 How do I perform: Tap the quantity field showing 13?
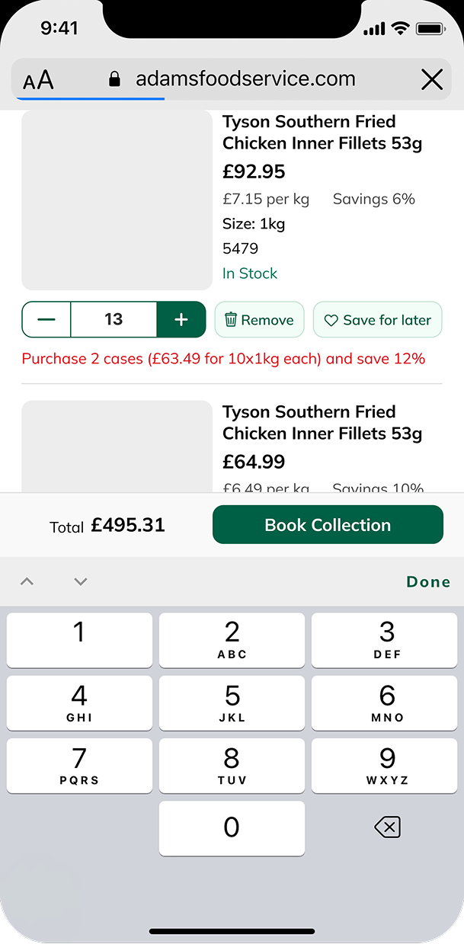point(114,320)
